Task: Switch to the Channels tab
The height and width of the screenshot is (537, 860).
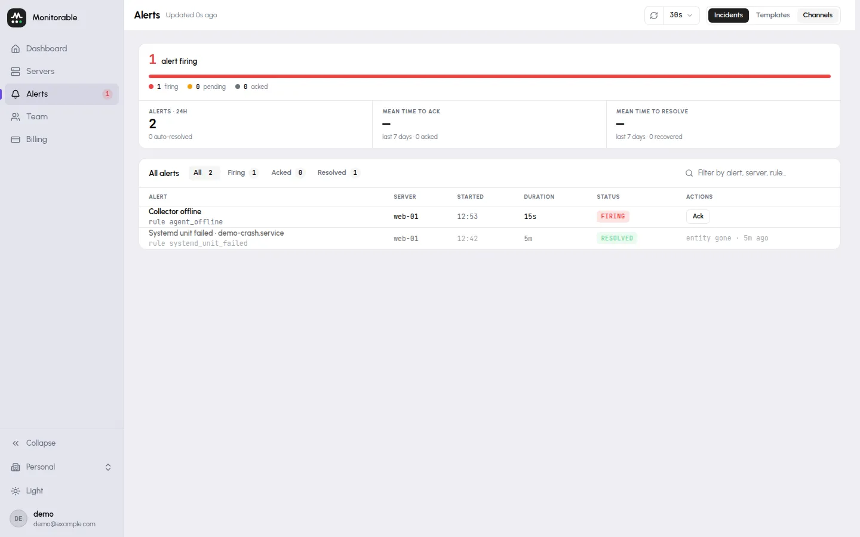Action: point(818,16)
